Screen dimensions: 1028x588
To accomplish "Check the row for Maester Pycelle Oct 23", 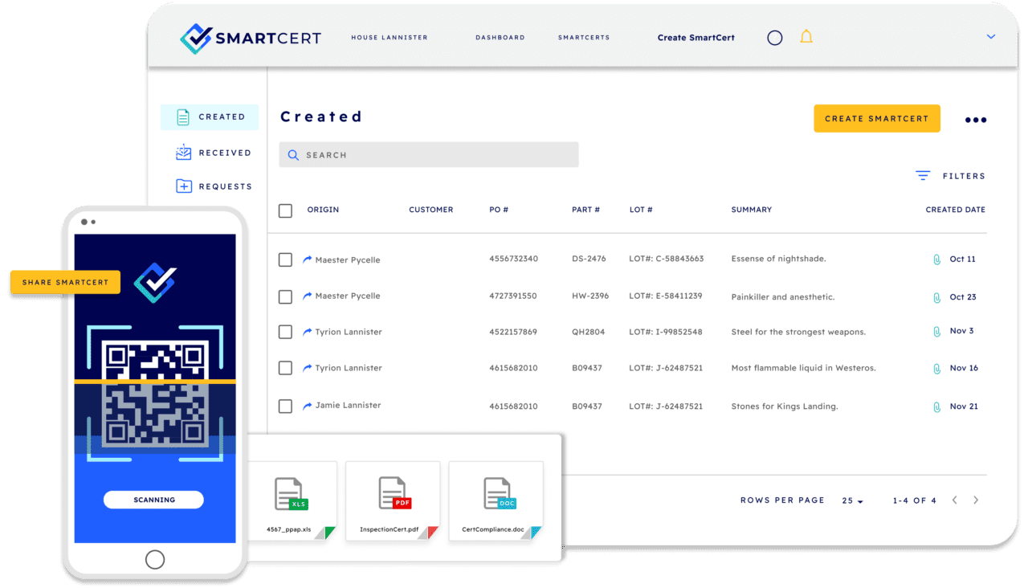I will pos(285,296).
